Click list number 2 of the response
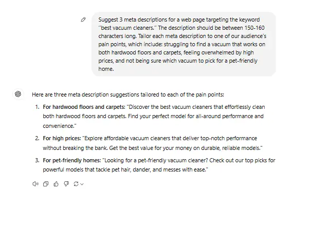The height and width of the screenshot is (228, 310). (x=37, y=138)
